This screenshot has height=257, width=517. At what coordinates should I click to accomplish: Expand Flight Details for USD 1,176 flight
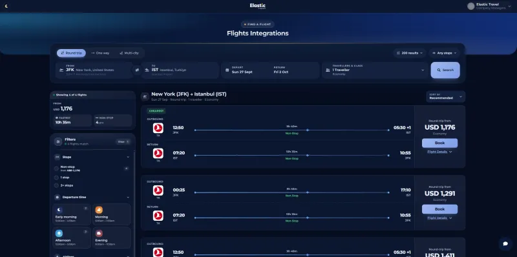439,152
